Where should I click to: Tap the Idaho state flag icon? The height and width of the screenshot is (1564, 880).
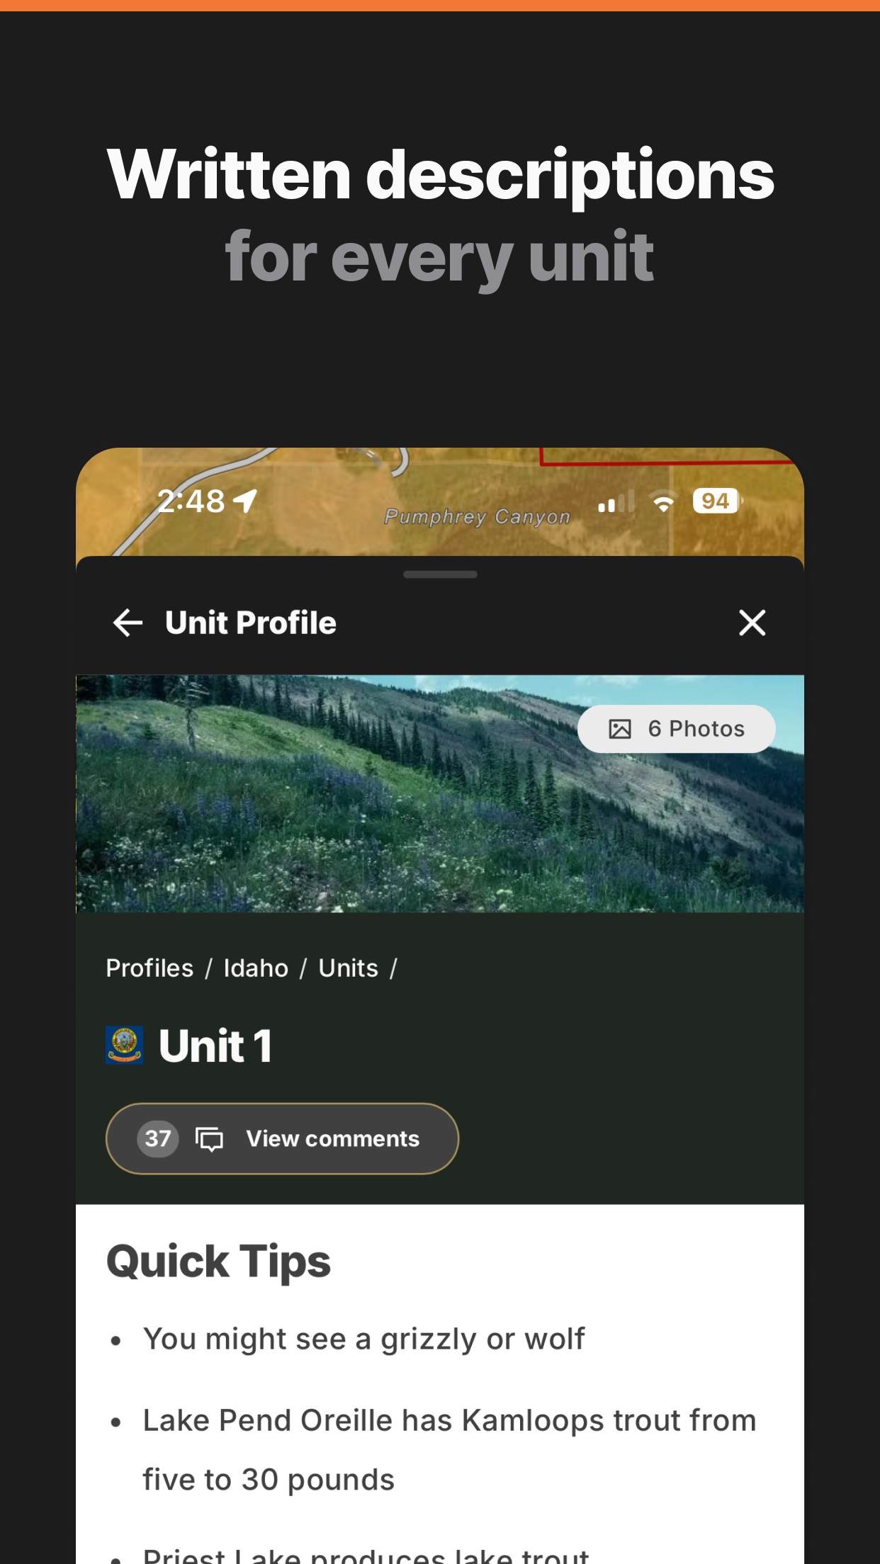[x=124, y=1045]
